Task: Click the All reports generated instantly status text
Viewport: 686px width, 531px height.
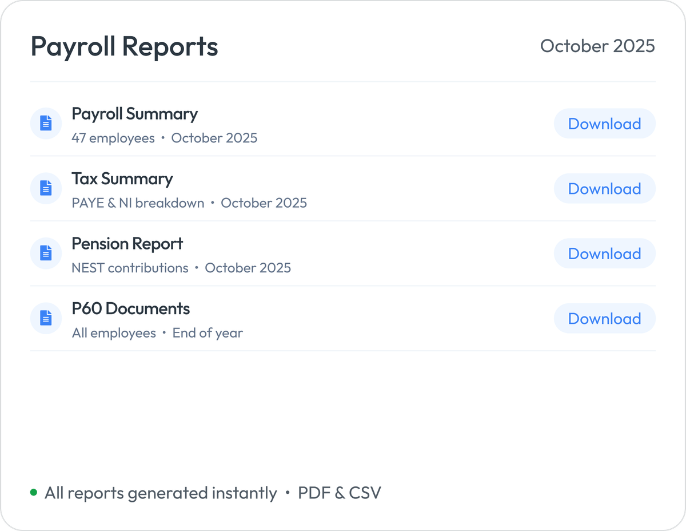Action: 161,492
